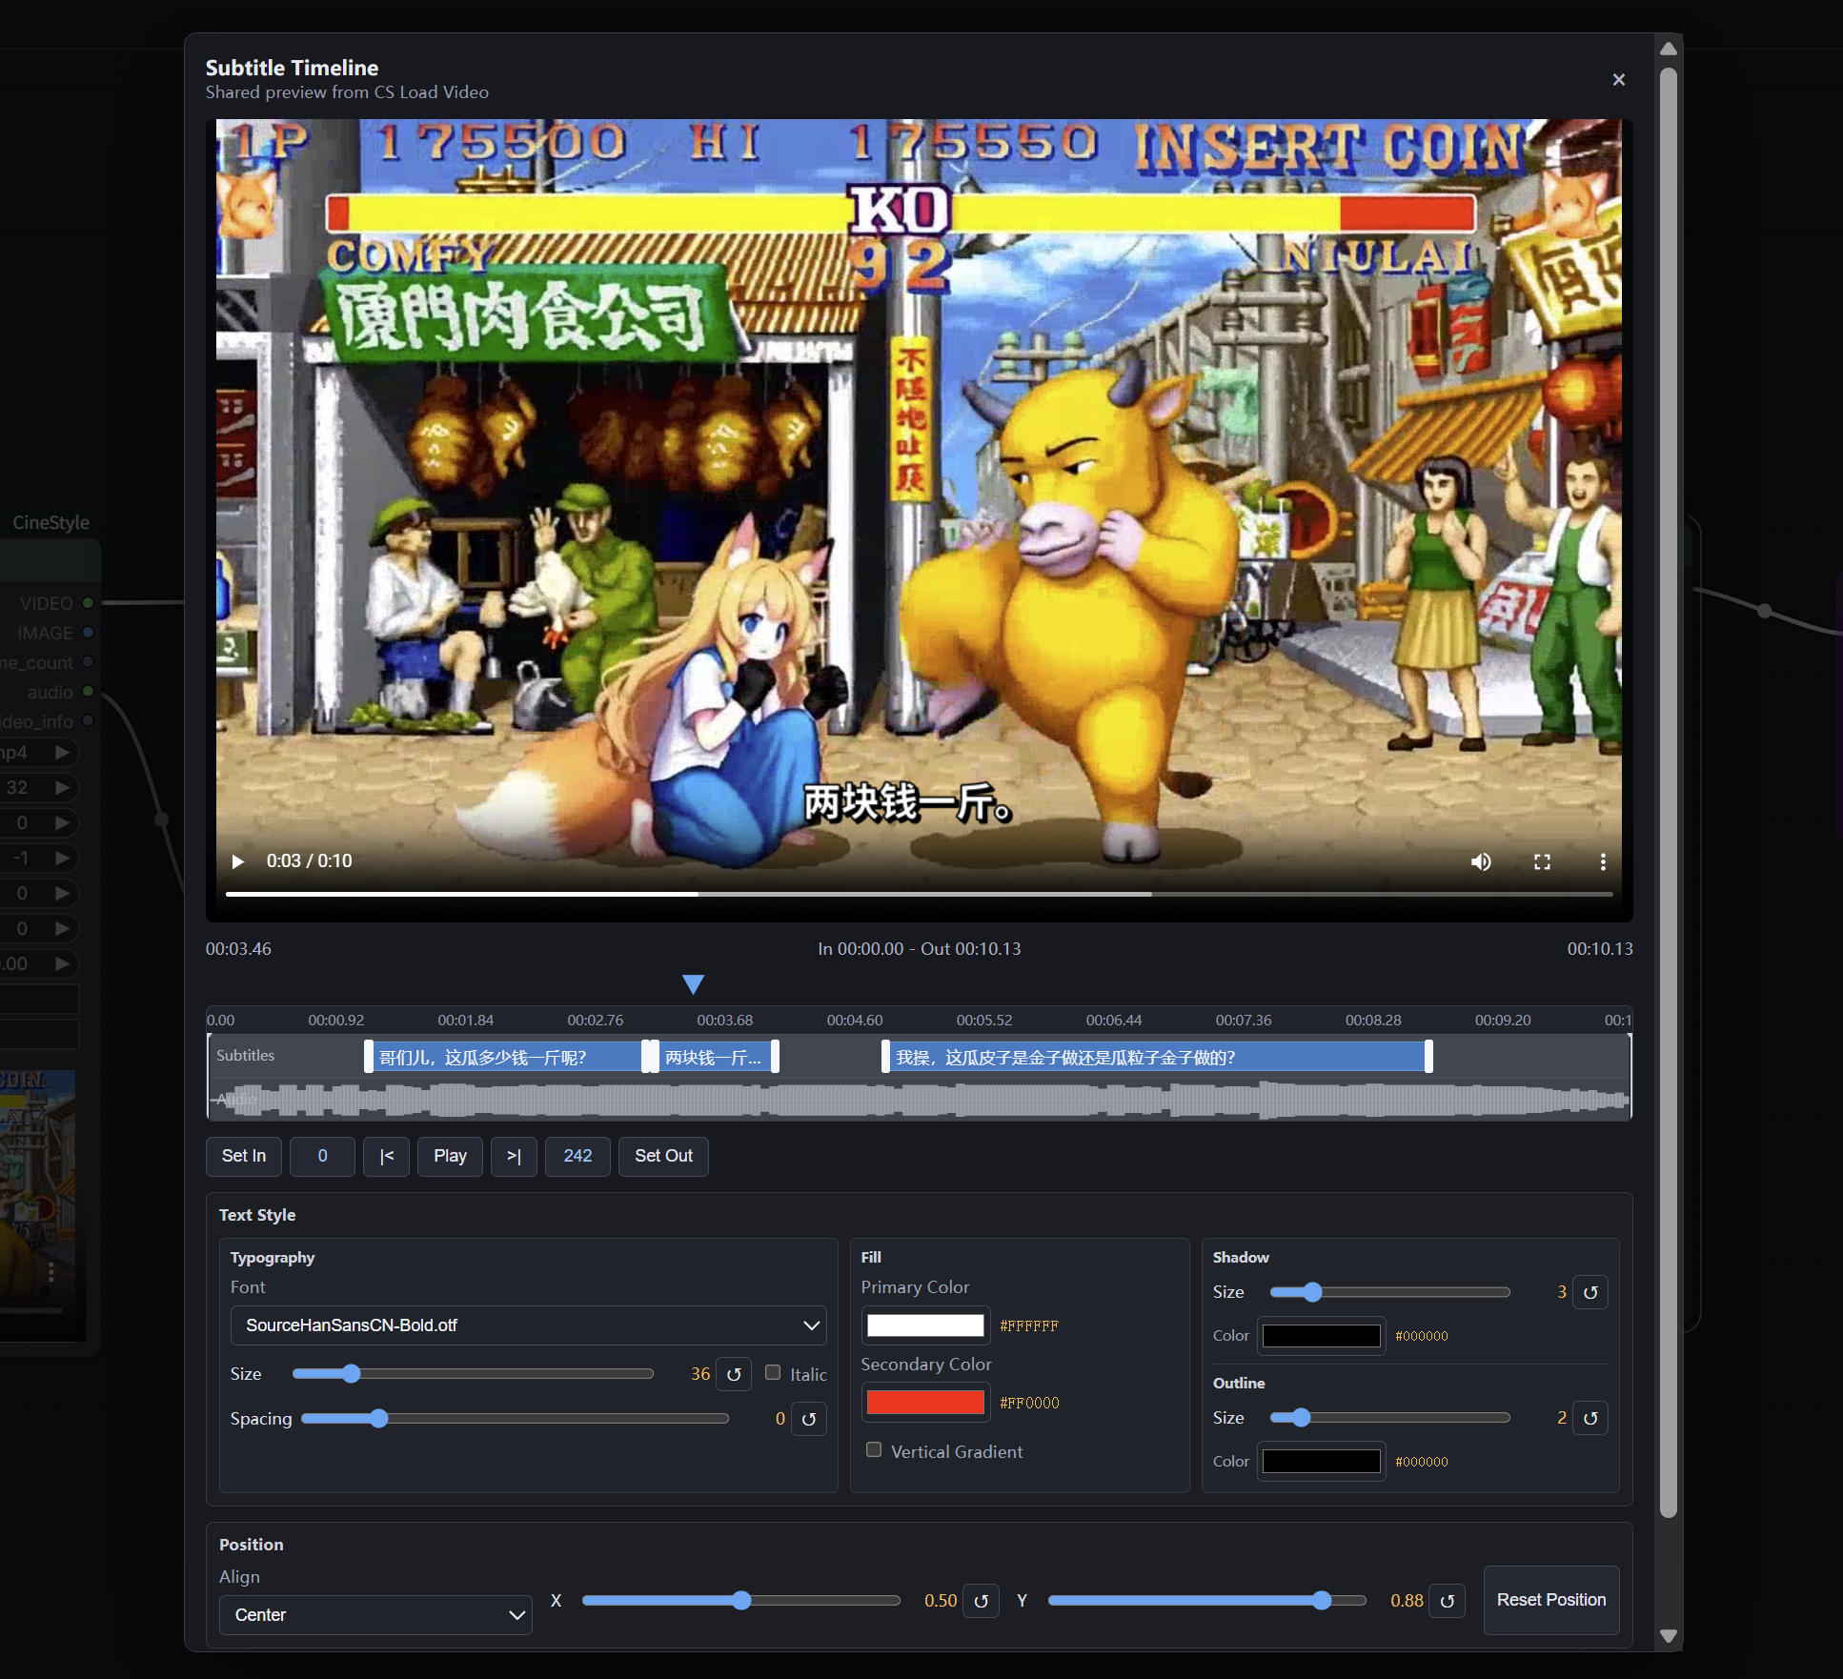Click the X position slider handle
This screenshot has width=1843, height=1679.
click(741, 1601)
